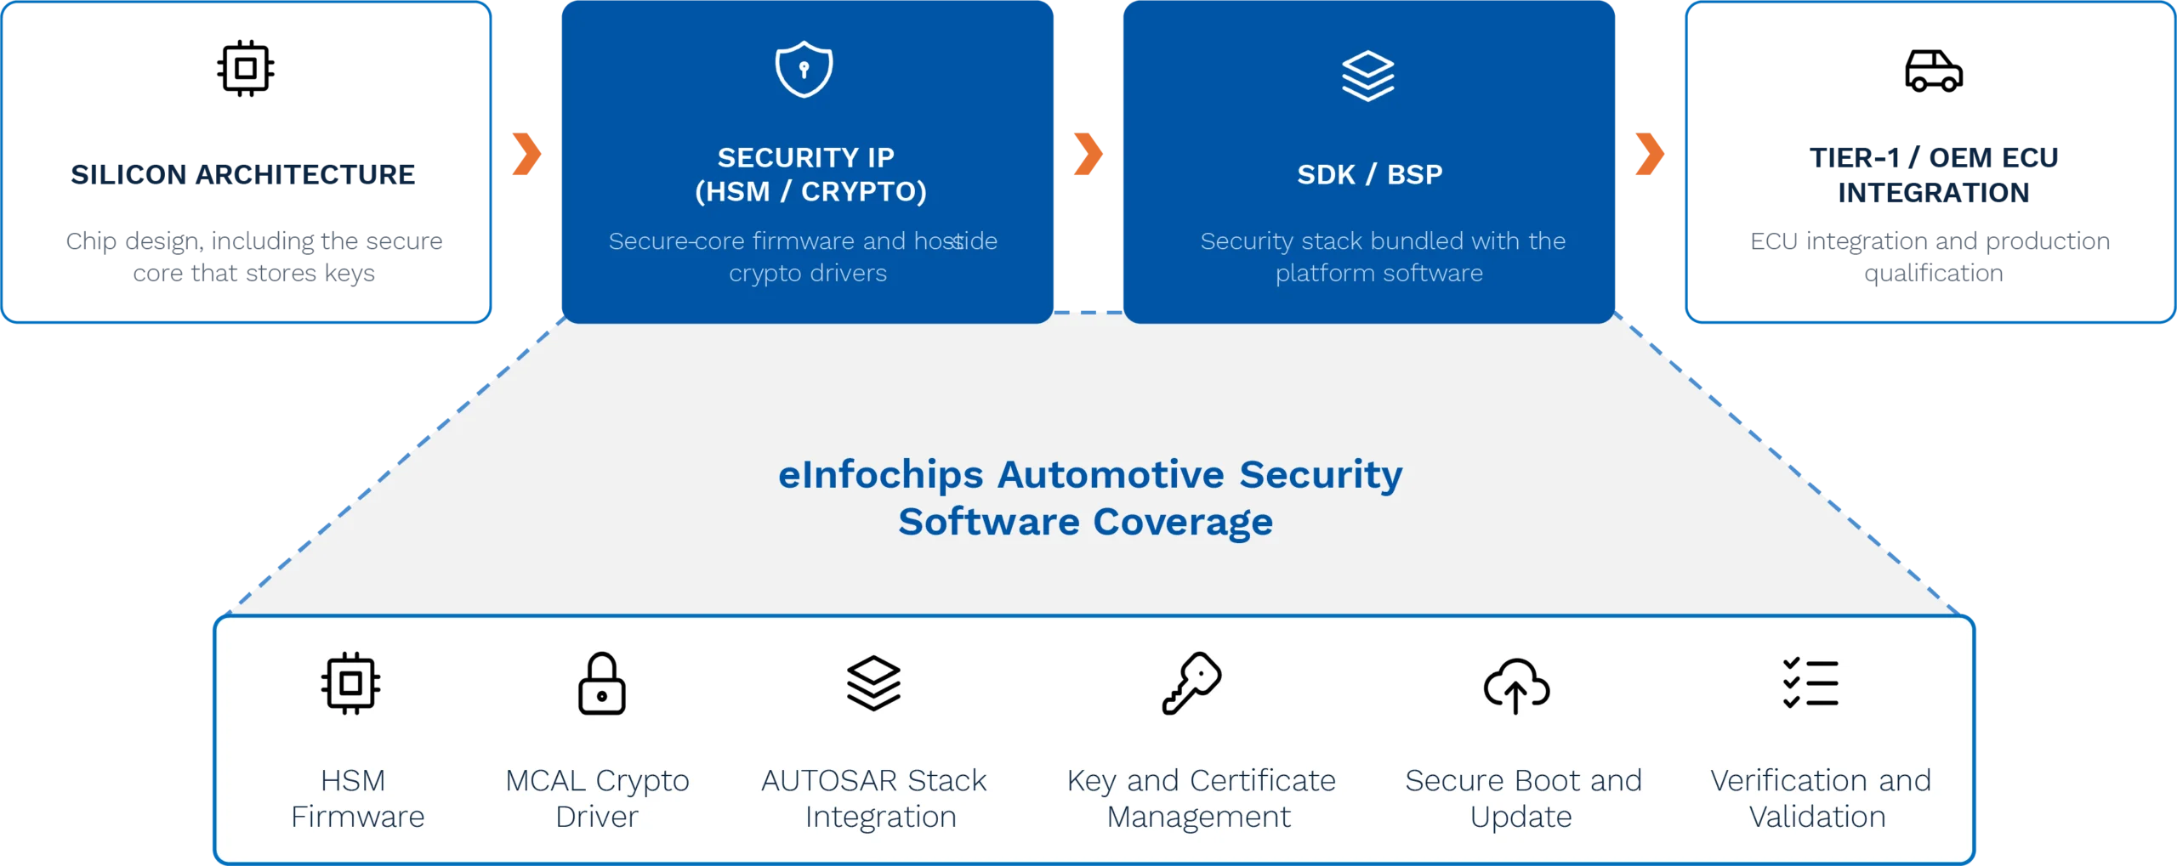This screenshot has height=866, width=2177.
Task: Click the chip icon above Silicon Architecture
Action: click(x=246, y=68)
